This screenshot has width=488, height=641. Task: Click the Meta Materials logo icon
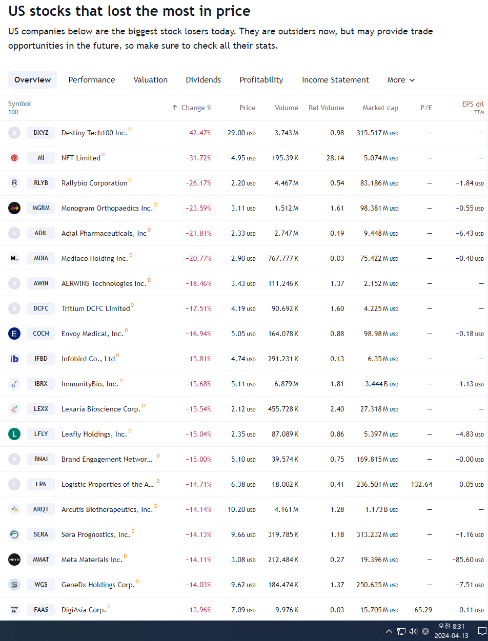click(x=14, y=560)
